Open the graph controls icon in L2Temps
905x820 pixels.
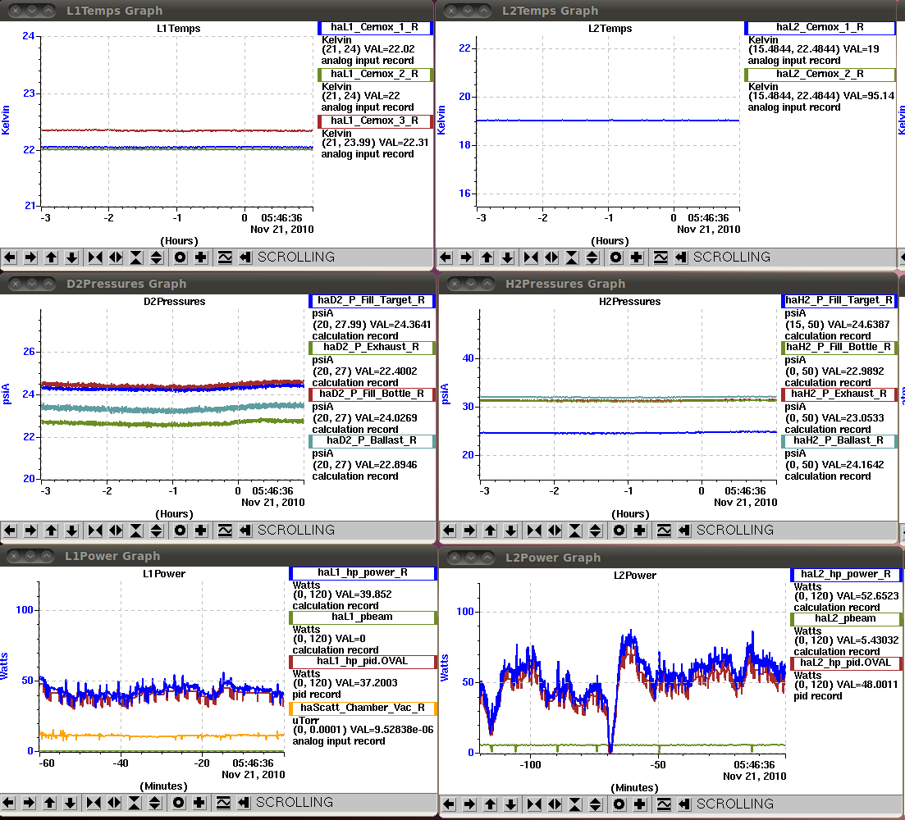click(660, 257)
